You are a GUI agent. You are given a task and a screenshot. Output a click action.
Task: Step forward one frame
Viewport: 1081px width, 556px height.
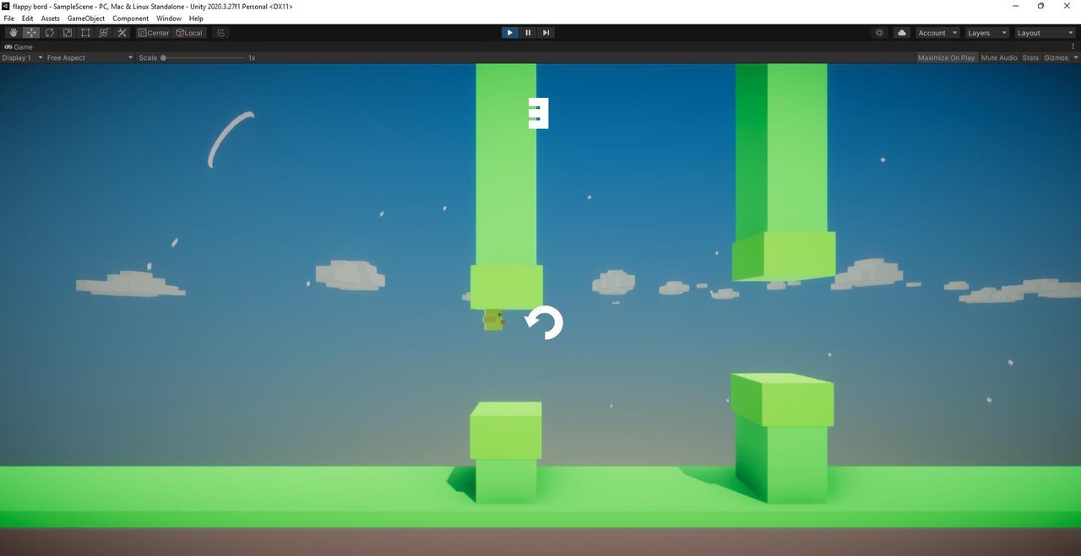point(546,33)
